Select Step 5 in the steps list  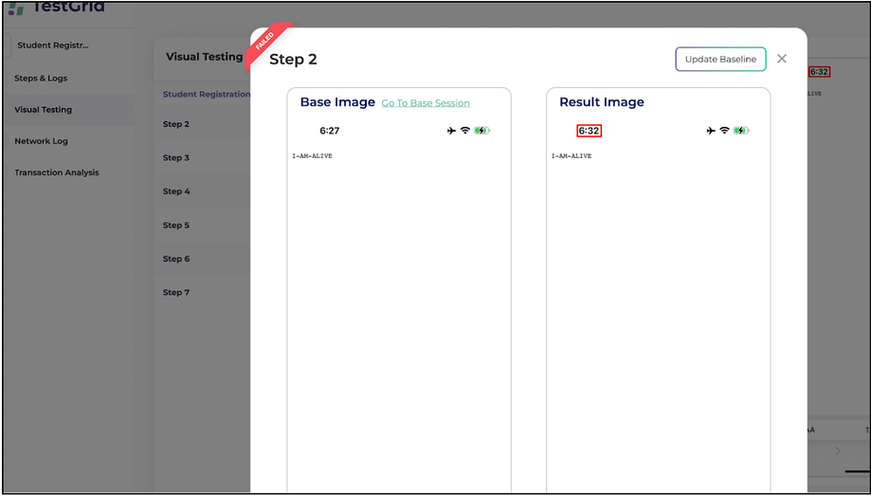[x=176, y=225]
